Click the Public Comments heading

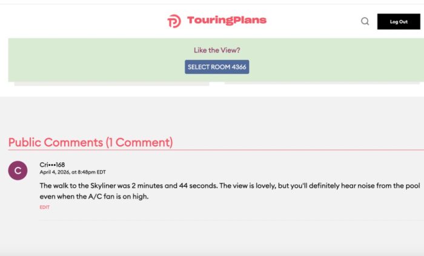(x=90, y=142)
